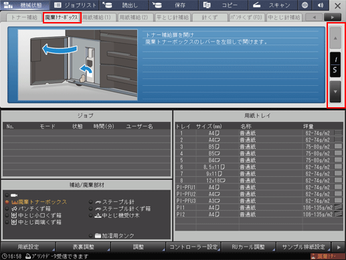346x260 pixels.
Task: Click the printer data receiving status message
Action: pyautogui.click(x=57, y=256)
